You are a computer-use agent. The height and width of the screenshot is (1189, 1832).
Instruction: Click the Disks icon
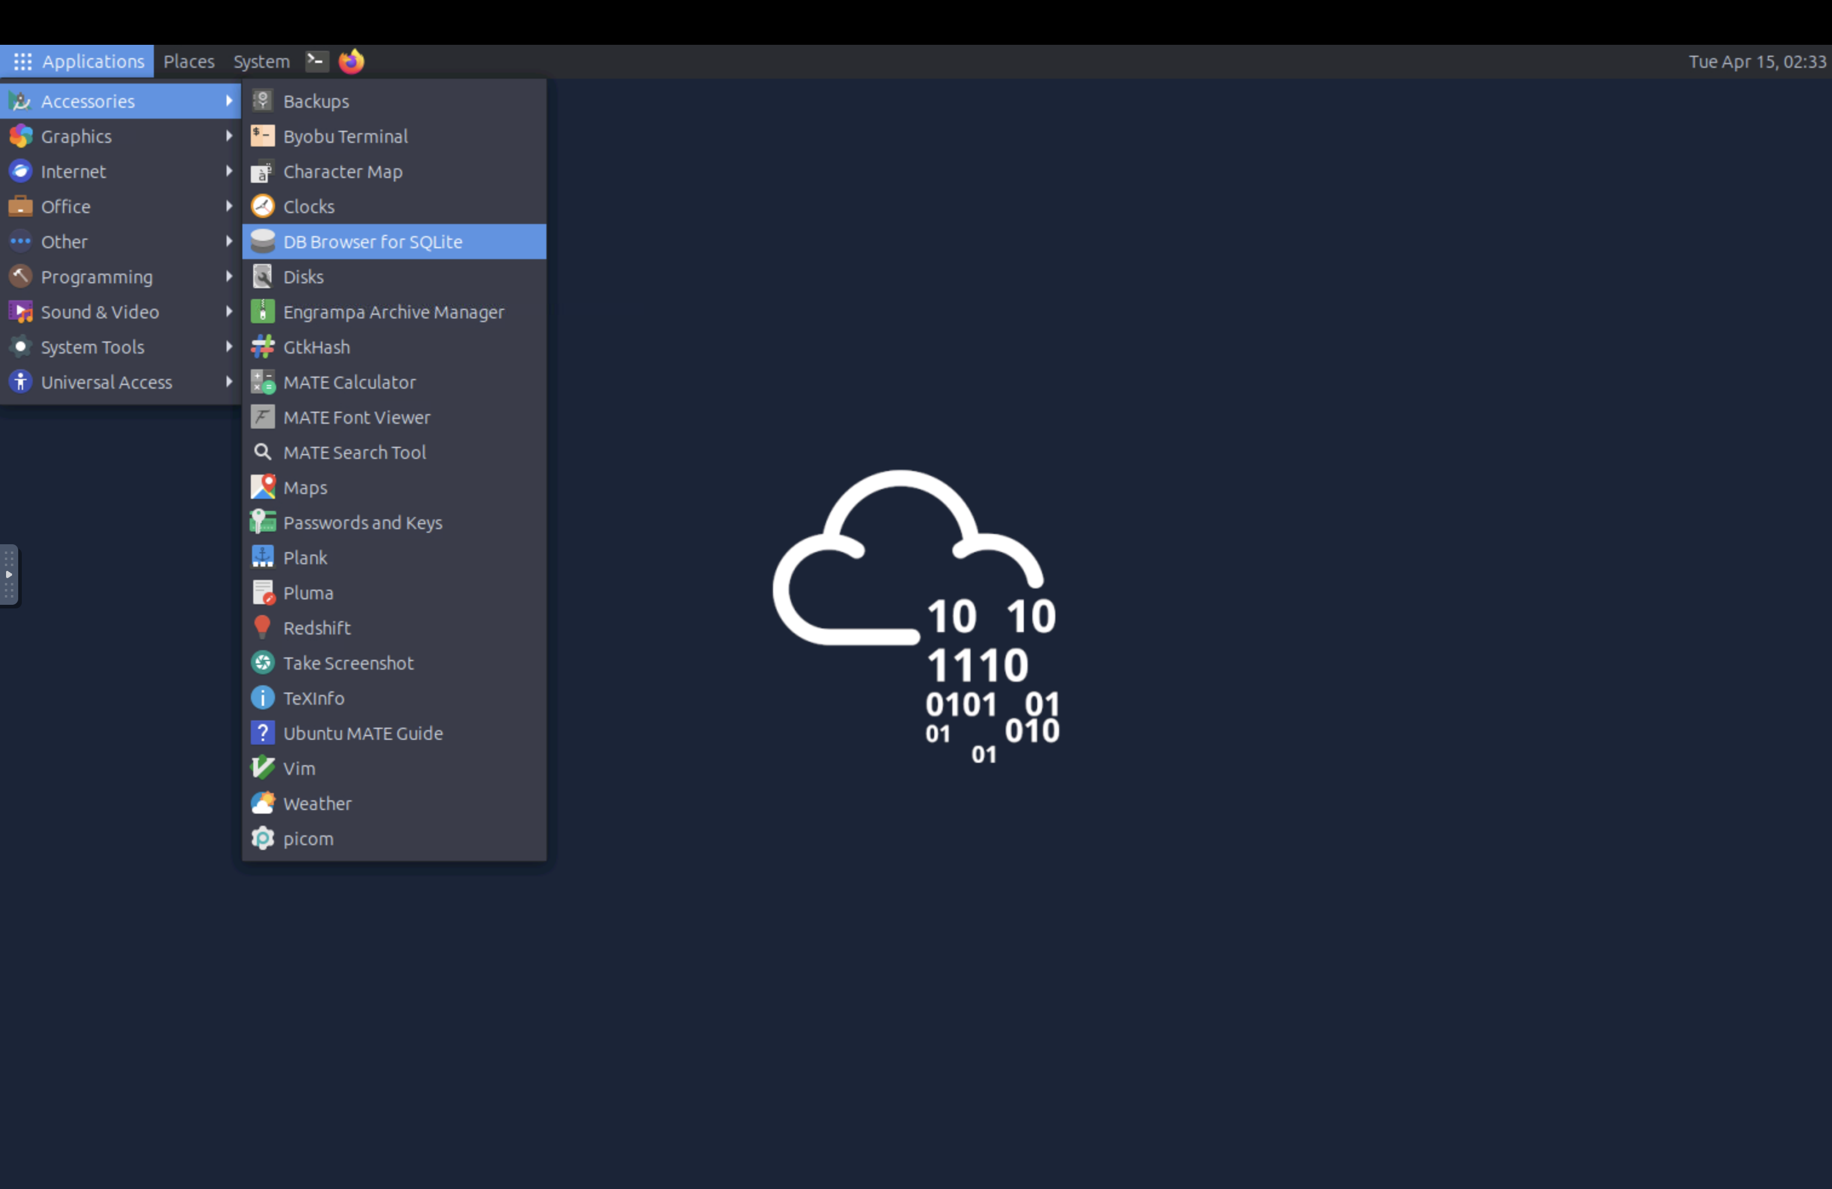(x=262, y=277)
